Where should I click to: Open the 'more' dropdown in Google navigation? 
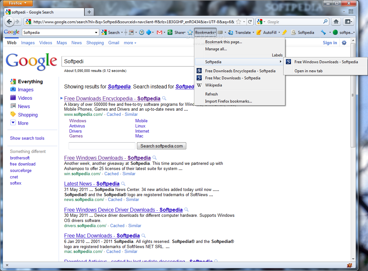pos(130,43)
